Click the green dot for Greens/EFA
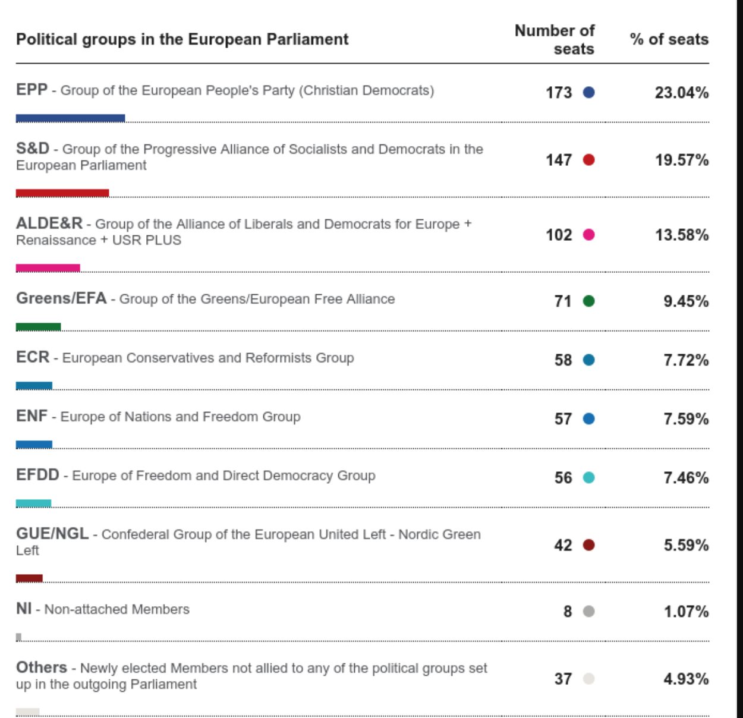The width and height of the screenshot is (743, 718). (588, 301)
